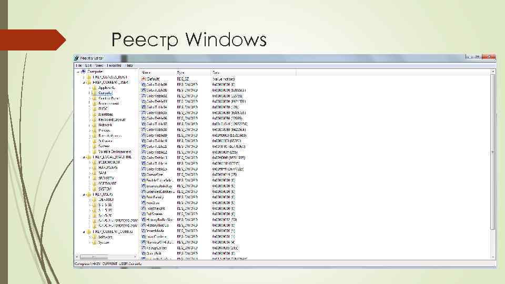This screenshot has width=505, height=284.
Task: Click the '(value not set)' data cell
Action: [224, 79]
